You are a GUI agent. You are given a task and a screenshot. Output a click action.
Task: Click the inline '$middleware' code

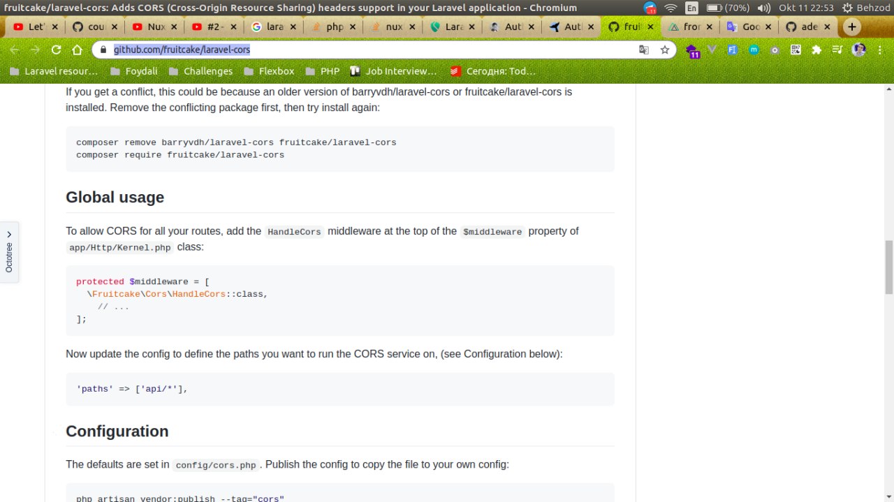[x=492, y=232]
